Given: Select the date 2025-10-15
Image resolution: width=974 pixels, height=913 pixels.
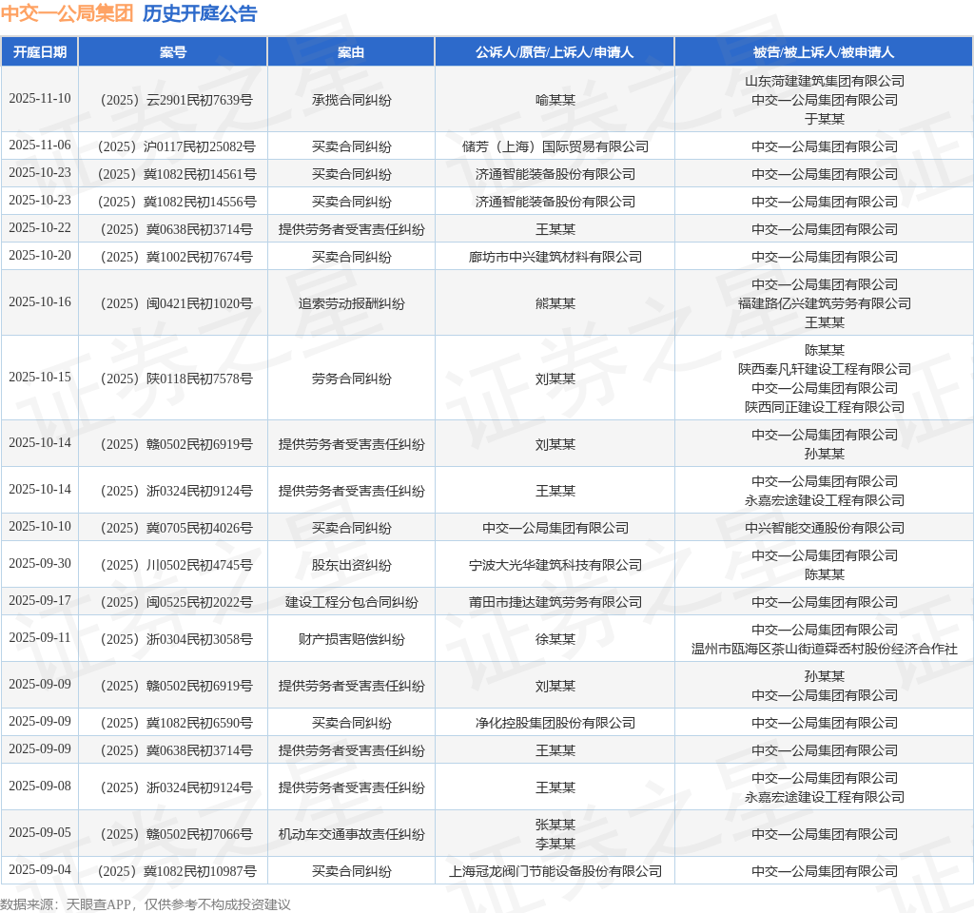Looking at the screenshot, I should 40,377.
